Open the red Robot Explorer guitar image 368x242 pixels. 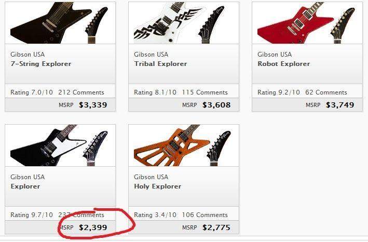[307, 23]
